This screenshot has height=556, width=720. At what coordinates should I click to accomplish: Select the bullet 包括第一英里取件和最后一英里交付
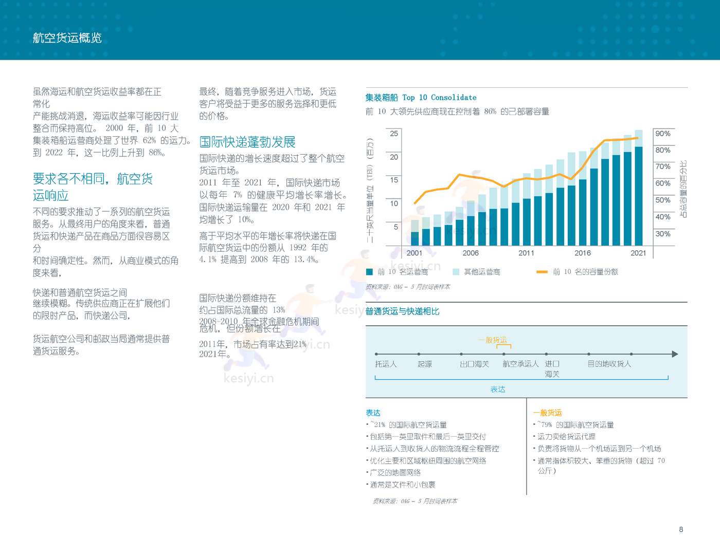tap(426, 437)
